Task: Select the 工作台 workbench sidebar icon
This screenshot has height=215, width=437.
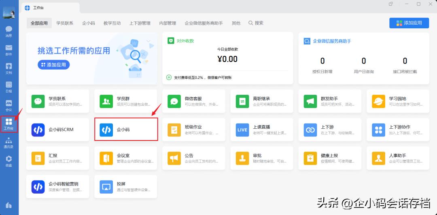Action: click(x=9, y=124)
